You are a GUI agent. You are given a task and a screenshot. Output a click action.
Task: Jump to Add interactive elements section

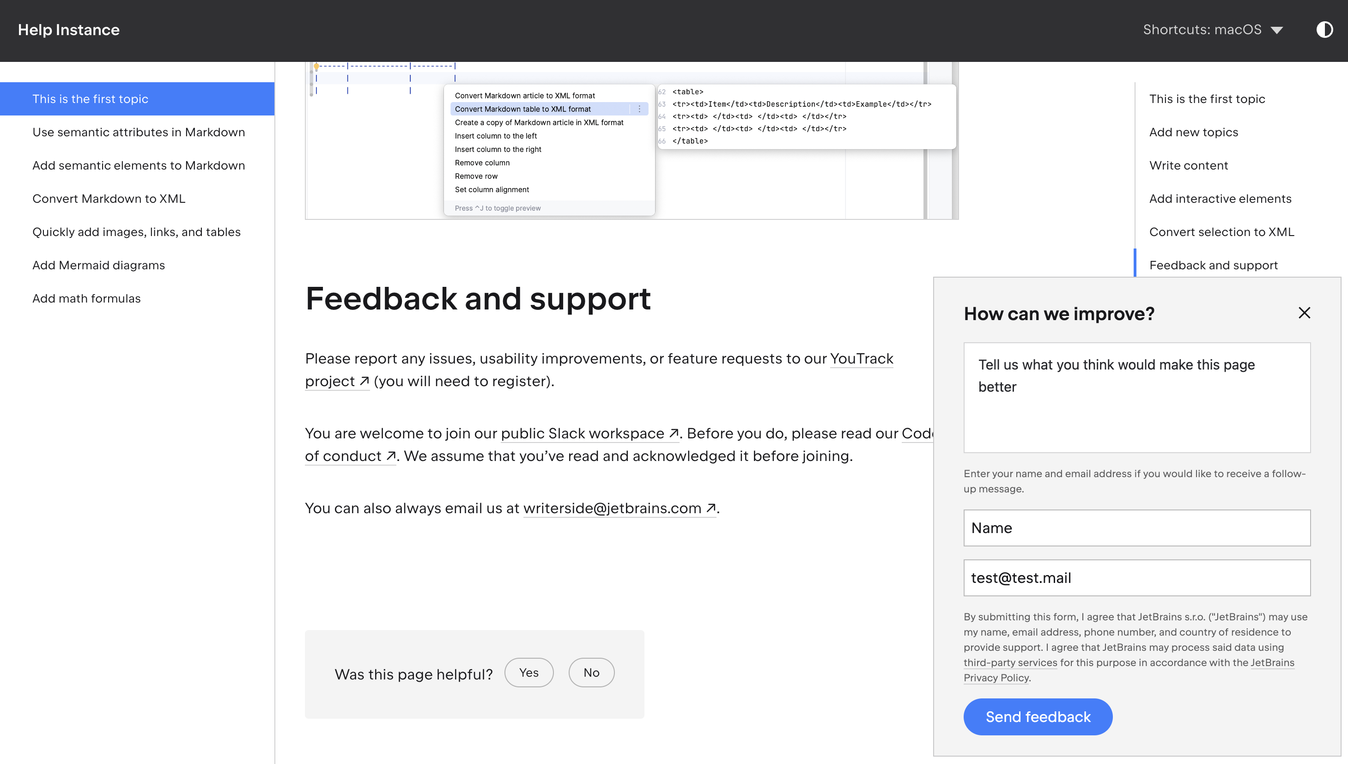point(1220,199)
